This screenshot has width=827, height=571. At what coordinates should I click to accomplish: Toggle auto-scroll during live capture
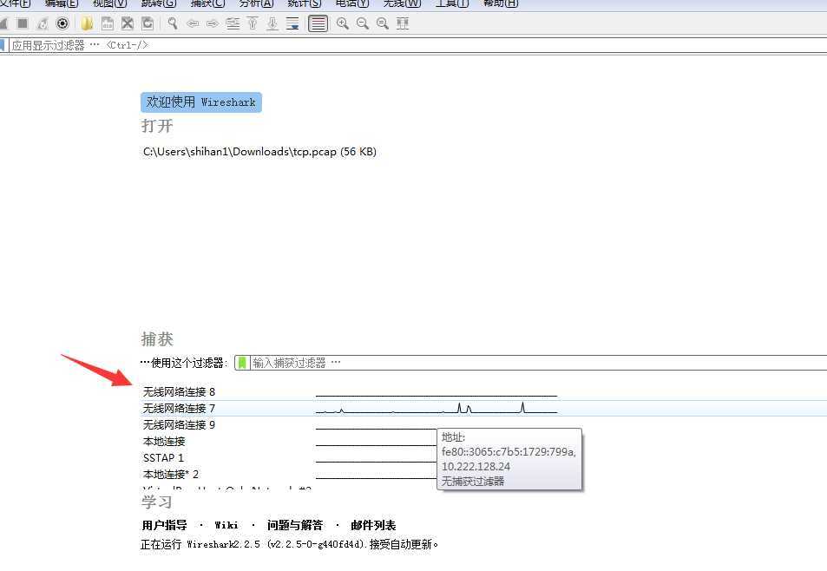(292, 23)
